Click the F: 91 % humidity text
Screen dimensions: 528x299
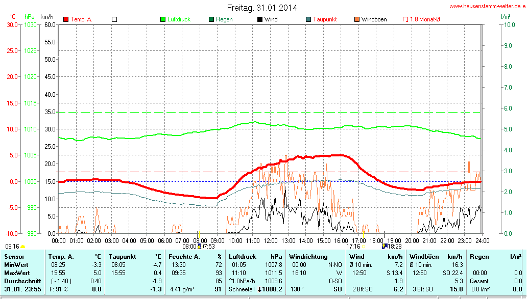pos(59,289)
